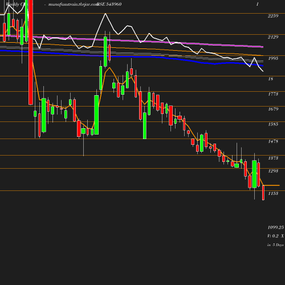
Task: Click the munafasutra website text in header
Action: point(73,4)
